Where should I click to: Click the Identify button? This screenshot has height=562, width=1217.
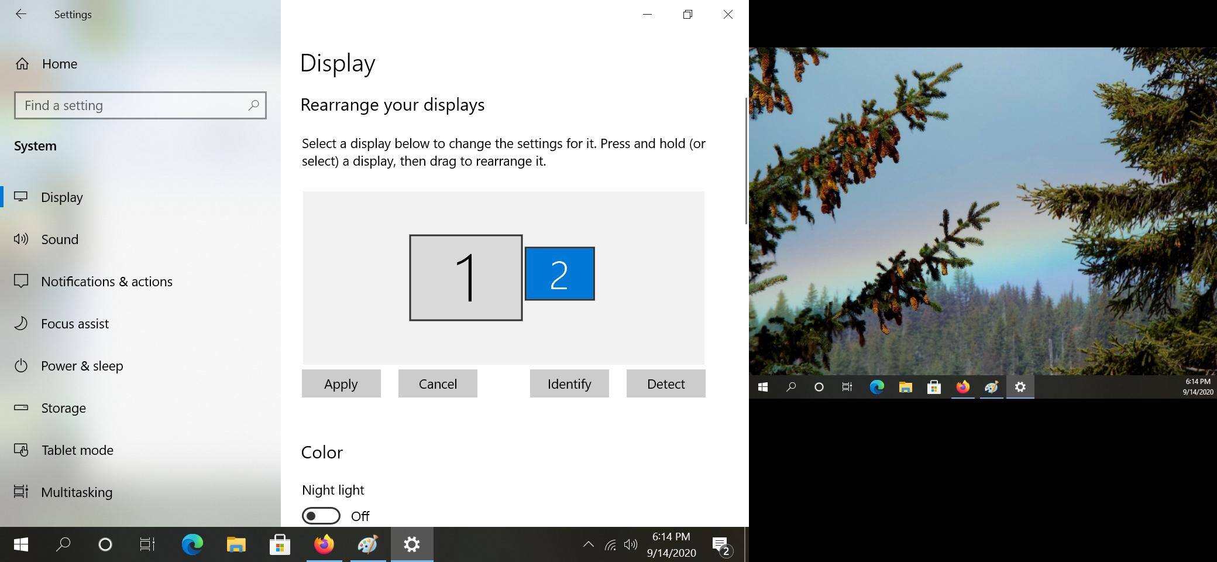tap(569, 383)
